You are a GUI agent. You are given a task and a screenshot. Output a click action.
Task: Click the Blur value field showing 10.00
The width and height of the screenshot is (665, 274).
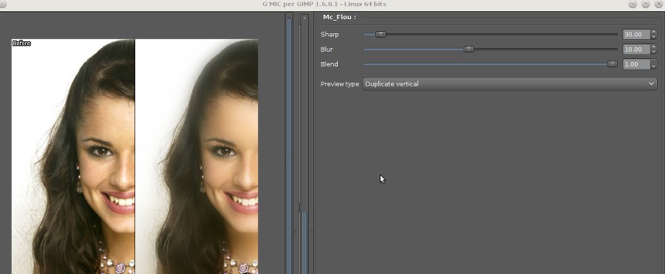tap(636, 49)
